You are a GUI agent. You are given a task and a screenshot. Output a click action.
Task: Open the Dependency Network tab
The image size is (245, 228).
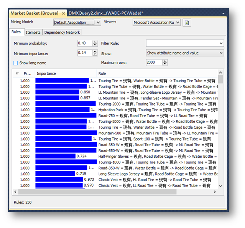click(x=62, y=32)
